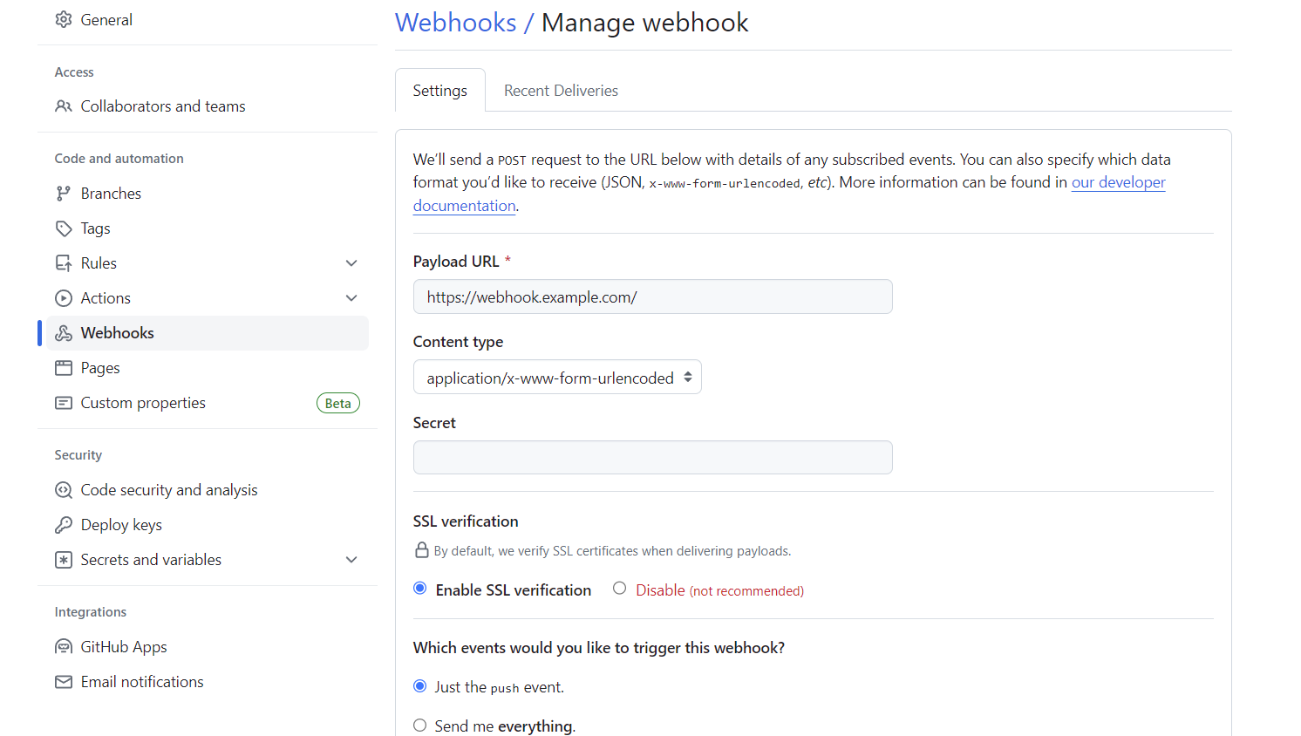Expand Secrets and variables chevron
The height and width of the screenshot is (736, 1301).
point(351,560)
